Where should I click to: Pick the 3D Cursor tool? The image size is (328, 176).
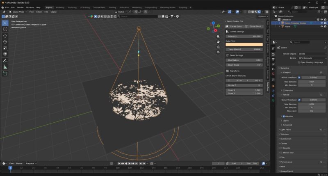[5, 29]
